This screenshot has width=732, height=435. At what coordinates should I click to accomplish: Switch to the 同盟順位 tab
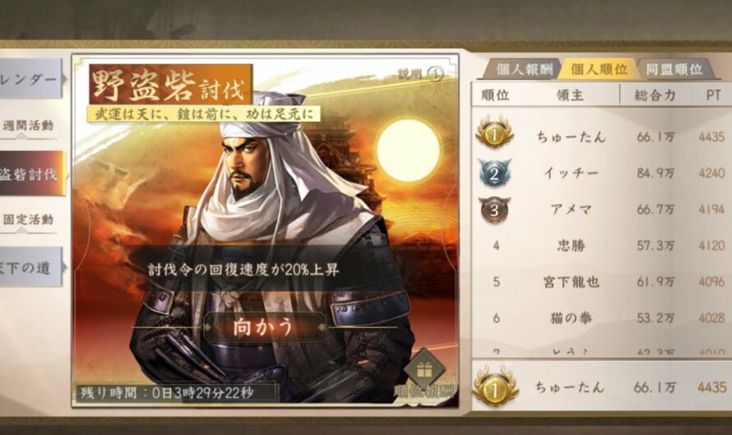point(674,70)
